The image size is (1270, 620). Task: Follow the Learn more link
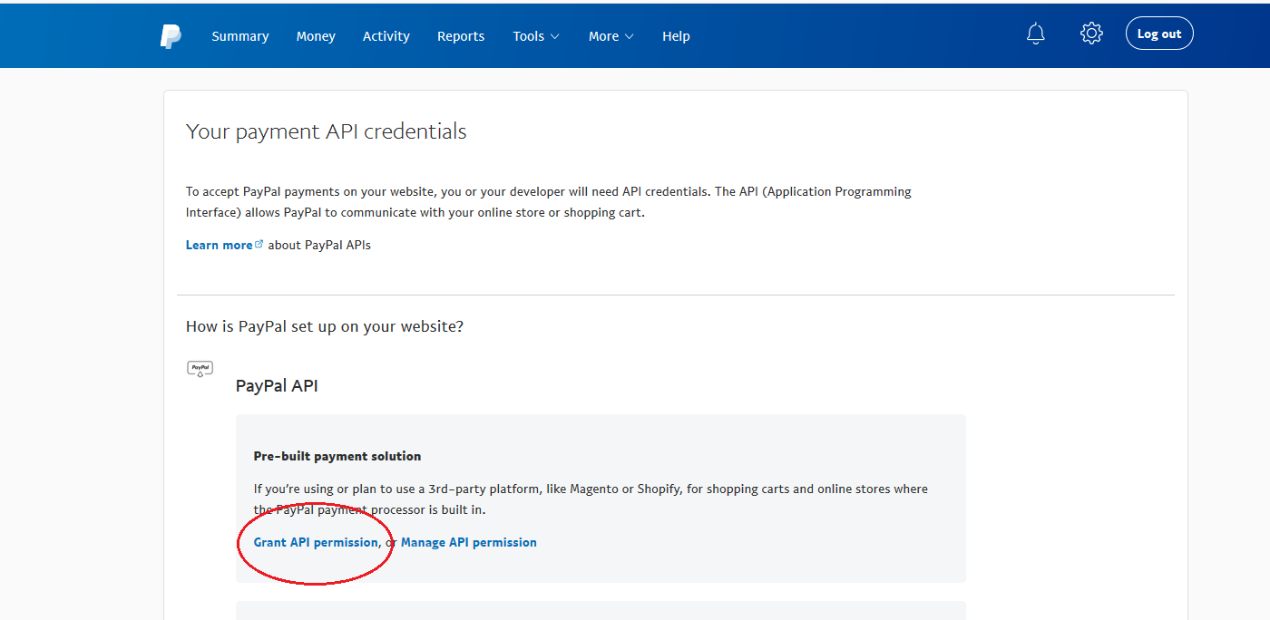pyautogui.click(x=219, y=245)
